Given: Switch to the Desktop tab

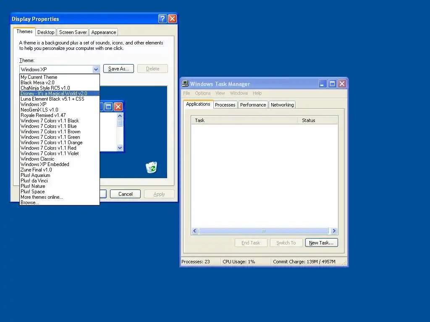Looking at the screenshot, I should (46, 32).
